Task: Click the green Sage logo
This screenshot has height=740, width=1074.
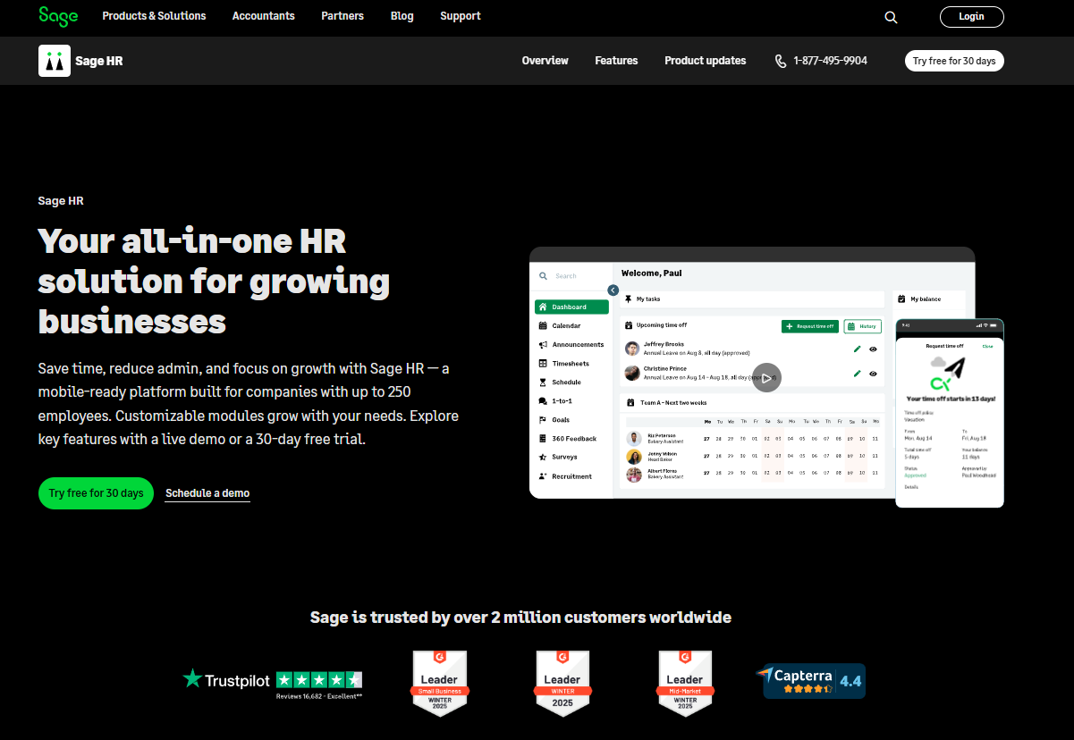Action: tap(58, 16)
